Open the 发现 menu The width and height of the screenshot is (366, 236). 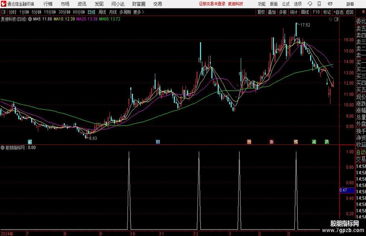tap(99, 4)
